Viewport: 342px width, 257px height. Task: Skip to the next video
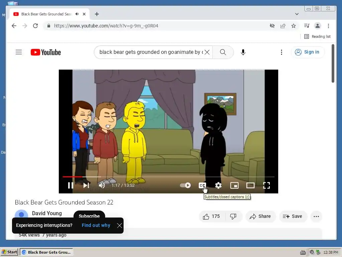(x=86, y=185)
